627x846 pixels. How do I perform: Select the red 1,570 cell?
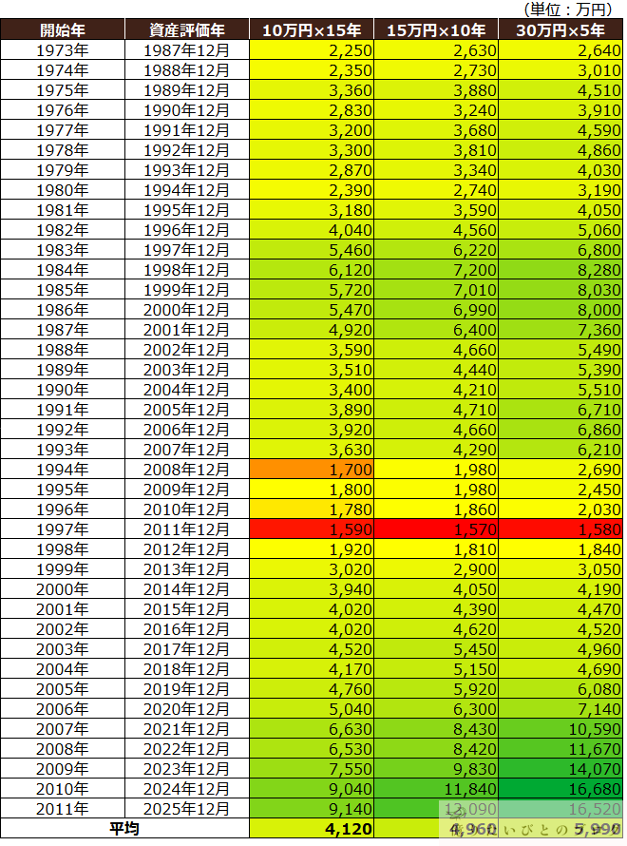pos(436,529)
